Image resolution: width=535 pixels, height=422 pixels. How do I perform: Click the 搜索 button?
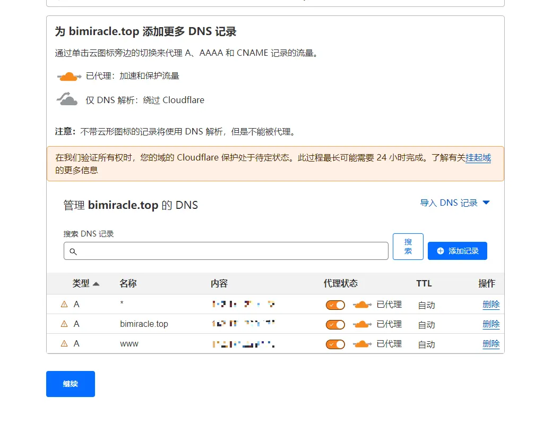point(408,247)
